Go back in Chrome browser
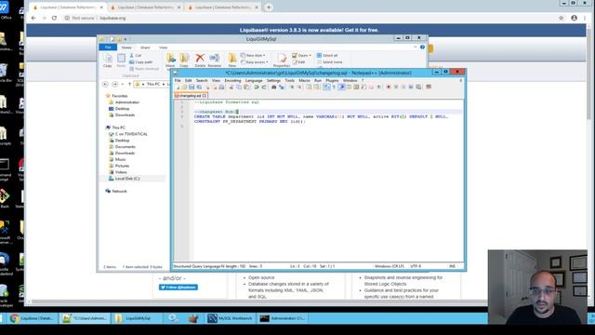The image size is (595, 335). (33, 18)
